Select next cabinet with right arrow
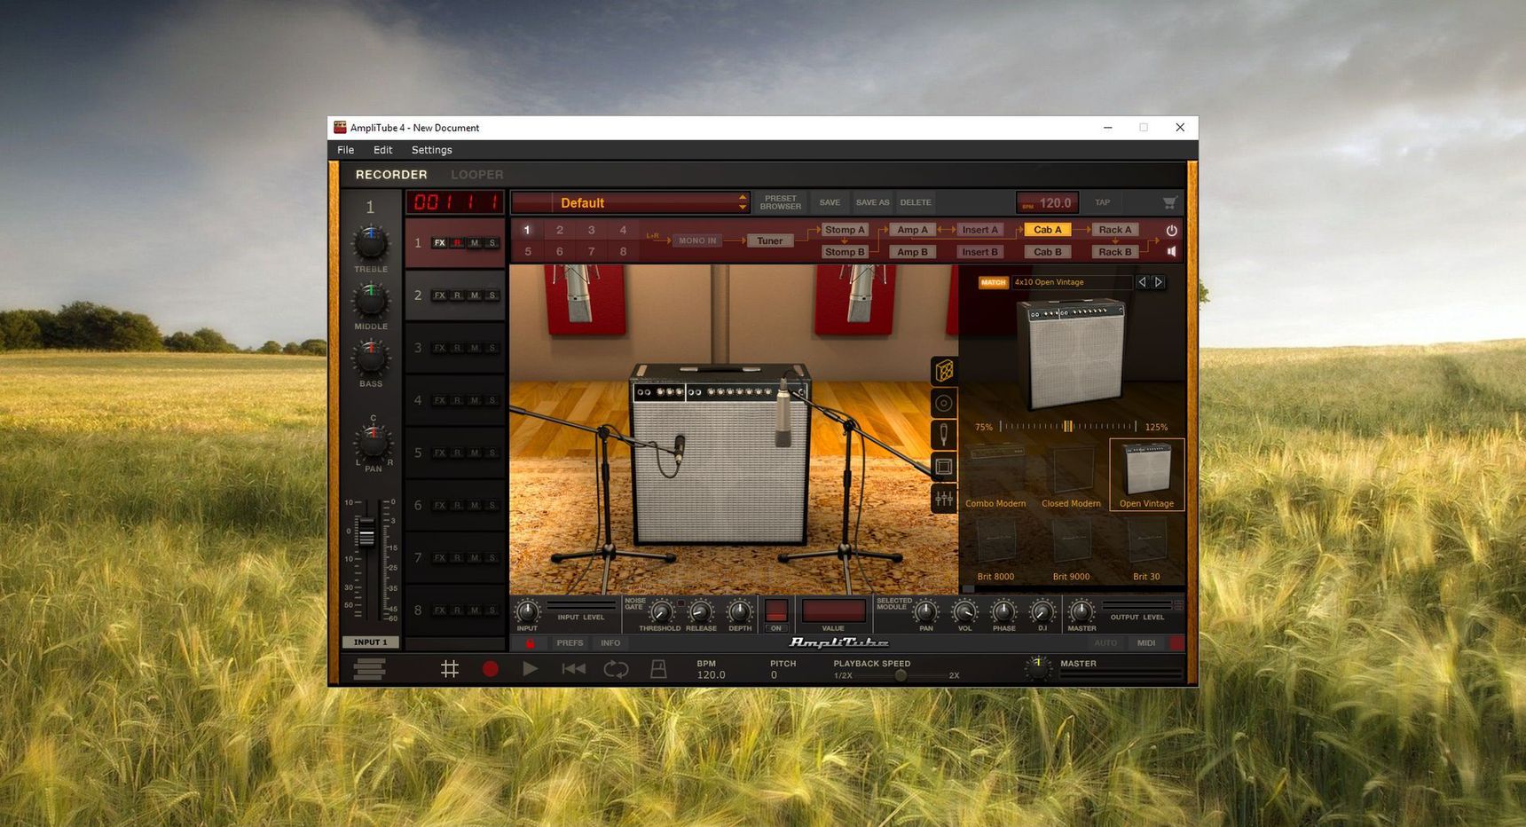 tap(1158, 282)
